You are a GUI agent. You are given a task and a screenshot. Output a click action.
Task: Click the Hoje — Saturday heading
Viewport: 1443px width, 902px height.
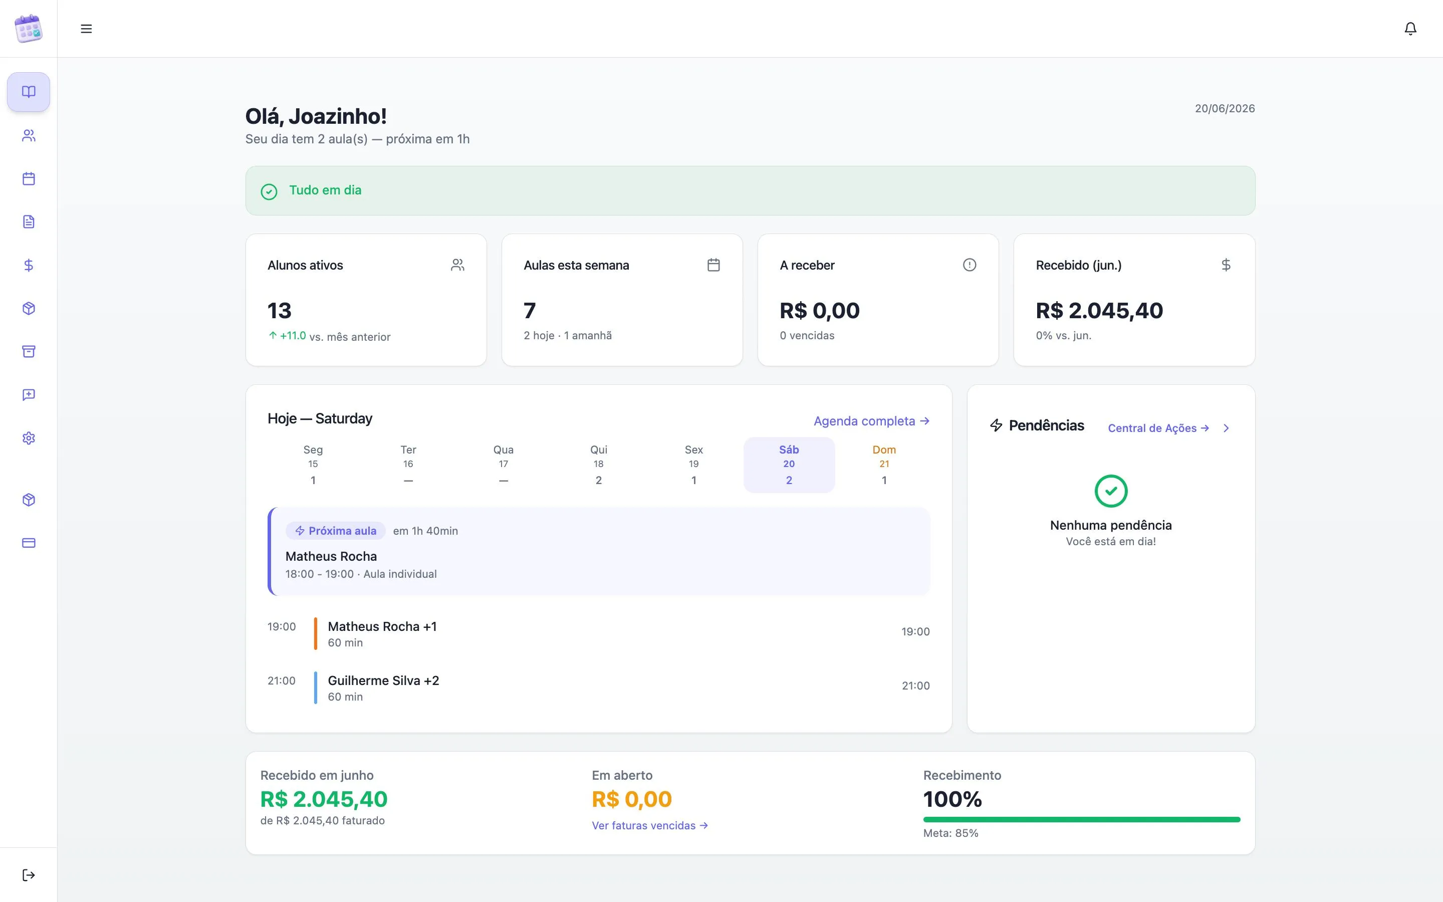(x=320, y=419)
